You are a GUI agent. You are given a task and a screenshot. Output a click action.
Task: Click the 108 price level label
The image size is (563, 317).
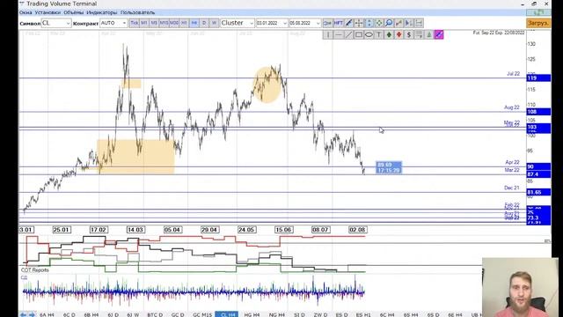(538, 112)
